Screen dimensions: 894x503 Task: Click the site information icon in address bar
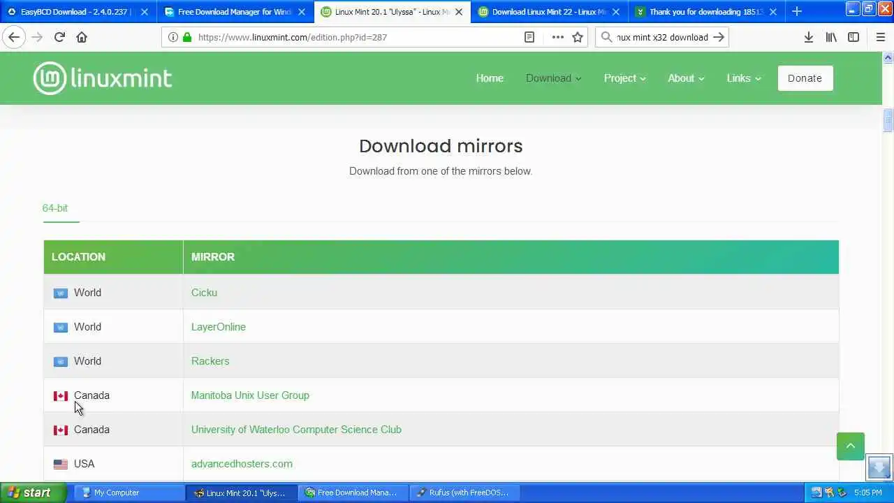point(173,37)
